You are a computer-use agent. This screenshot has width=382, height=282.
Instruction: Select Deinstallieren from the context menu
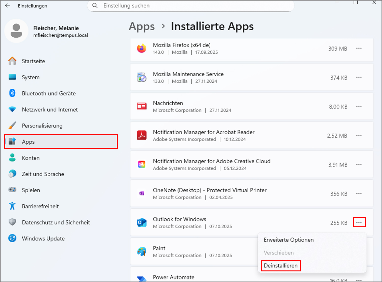[x=281, y=266]
